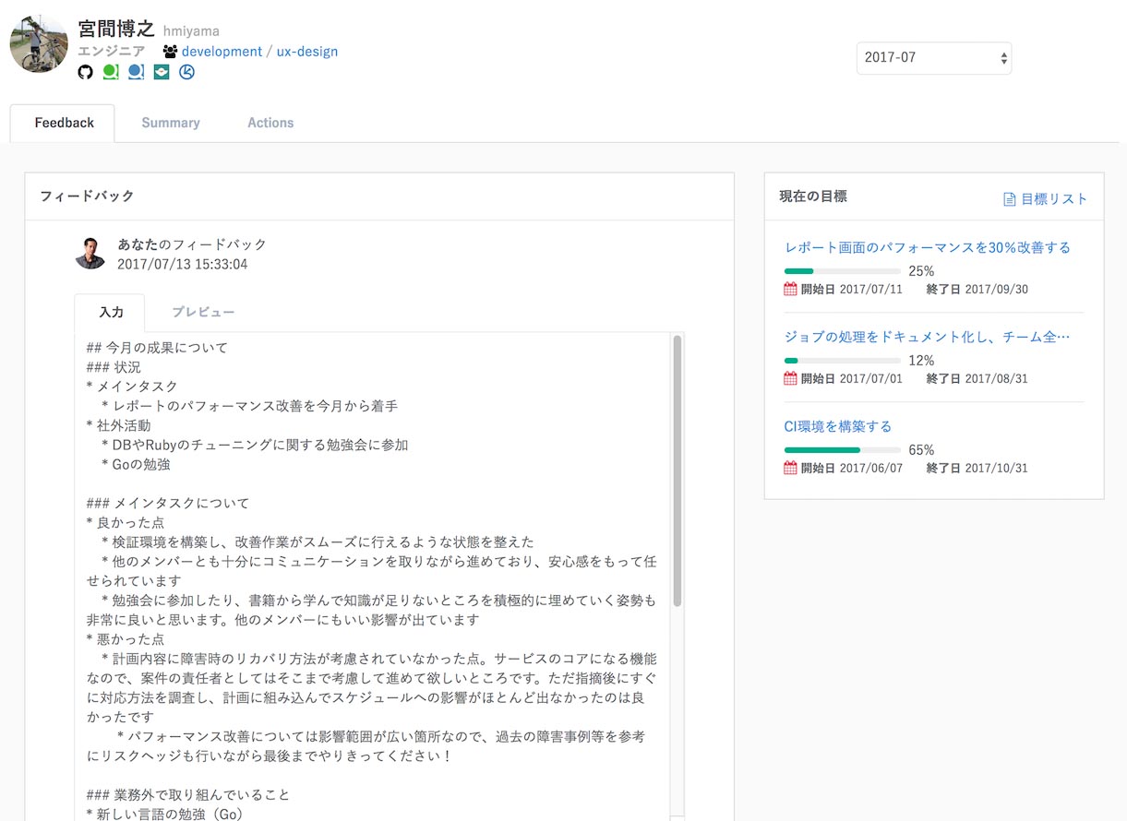Open the GitHub profile icon
The height and width of the screenshot is (821, 1127).
[85, 72]
